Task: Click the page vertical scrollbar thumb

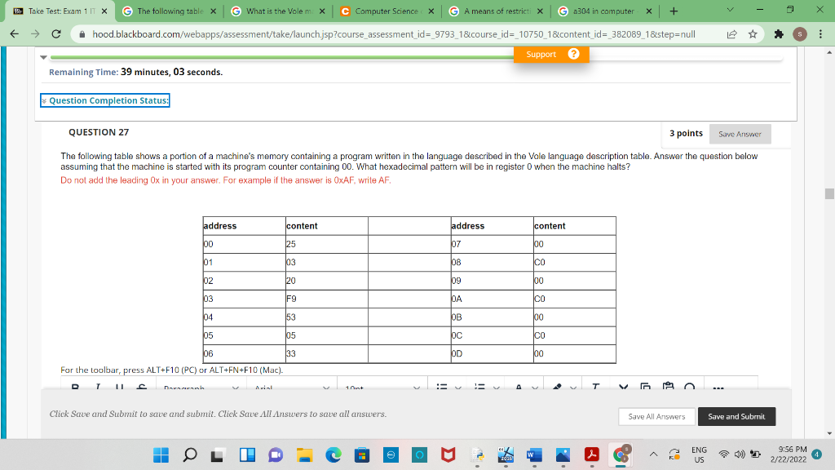Action: click(x=829, y=193)
